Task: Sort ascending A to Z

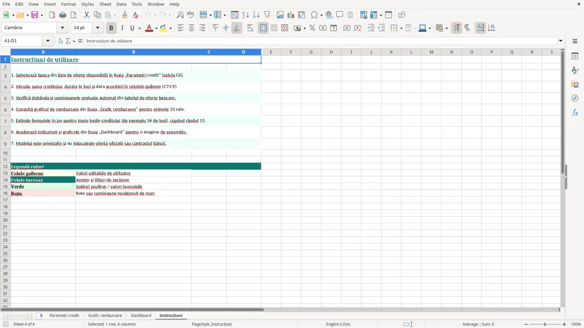Action: click(x=246, y=15)
